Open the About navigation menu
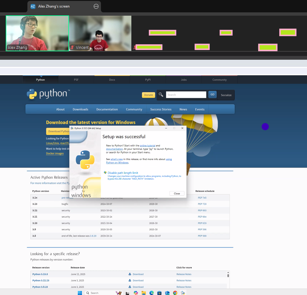The image size is (307, 295). point(60,109)
